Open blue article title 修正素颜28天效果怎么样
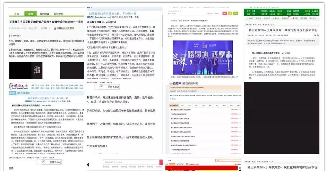326x171 pixels. (113, 13)
